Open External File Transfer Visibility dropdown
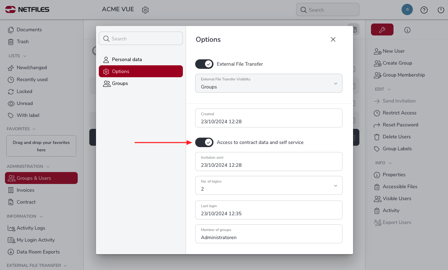 [269, 83]
